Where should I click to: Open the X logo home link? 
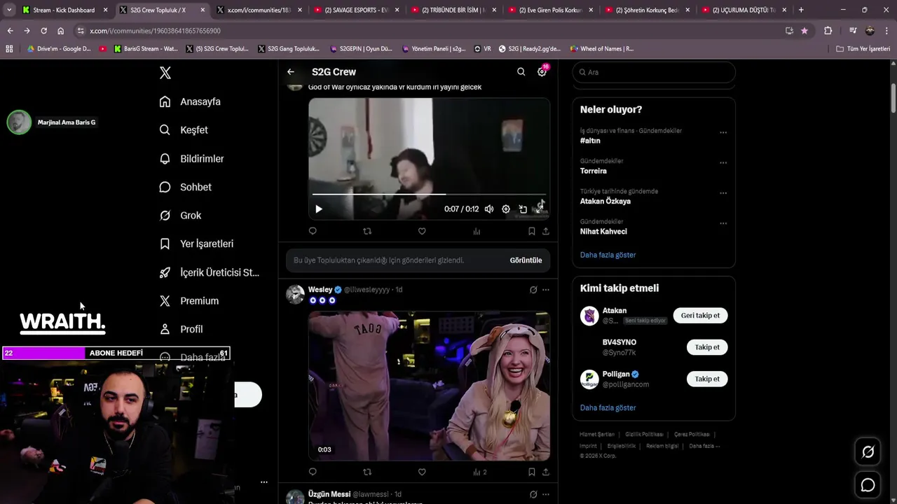165,73
